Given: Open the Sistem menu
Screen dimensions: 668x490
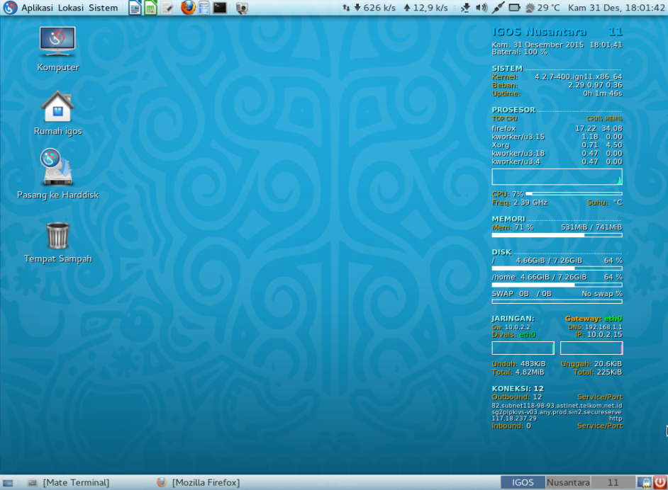Looking at the screenshot, I should (104, 8).
